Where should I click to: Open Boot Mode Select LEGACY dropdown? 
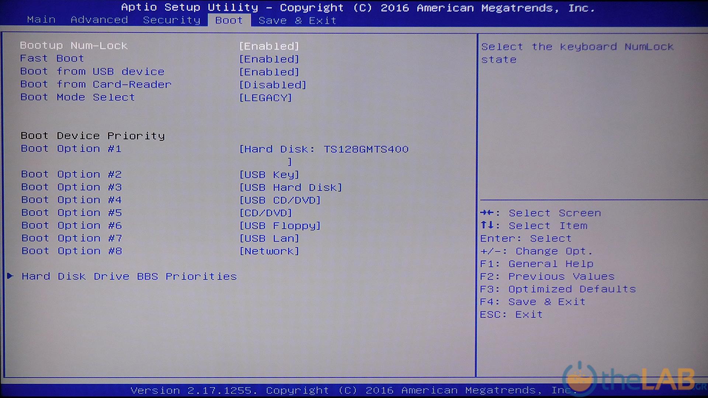[x=265, y=98]
